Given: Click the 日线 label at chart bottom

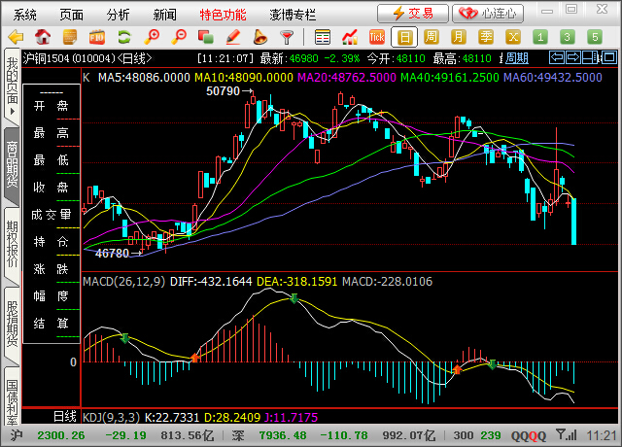Looking at the screenshot, I should click(64, 416).
